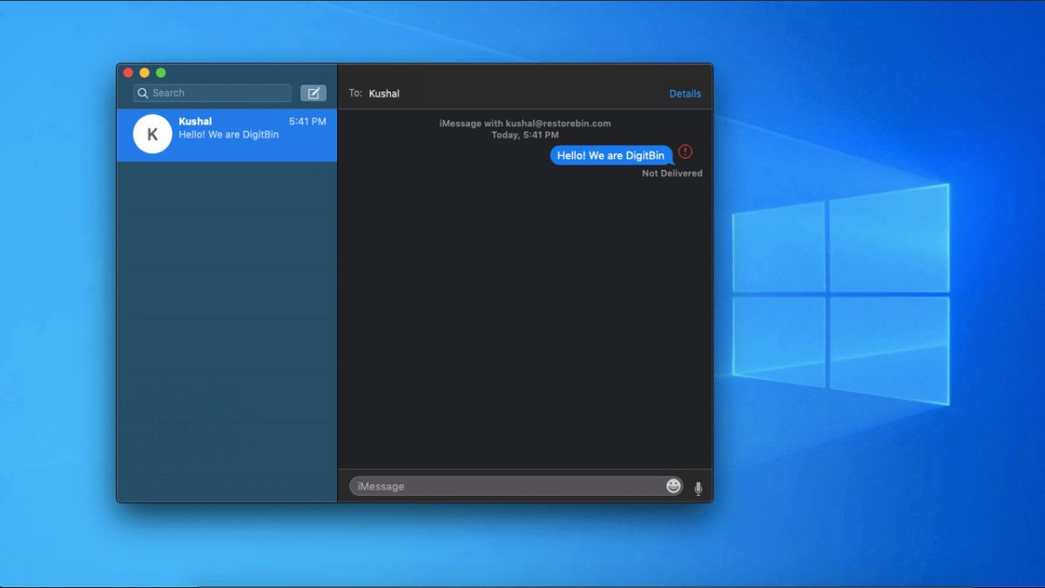
Task: Click the exclamation mark next to the message bubble
Action: tap(685, 152)
